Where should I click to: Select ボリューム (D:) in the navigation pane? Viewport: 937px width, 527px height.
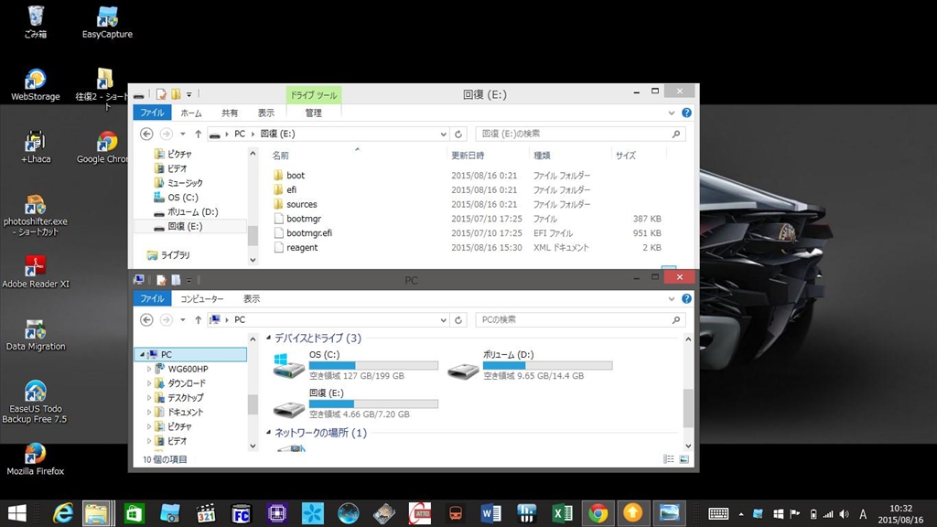tap(186, 212)
